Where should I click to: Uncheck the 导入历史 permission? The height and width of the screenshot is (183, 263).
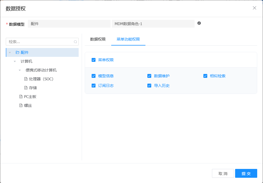(149, 86)
